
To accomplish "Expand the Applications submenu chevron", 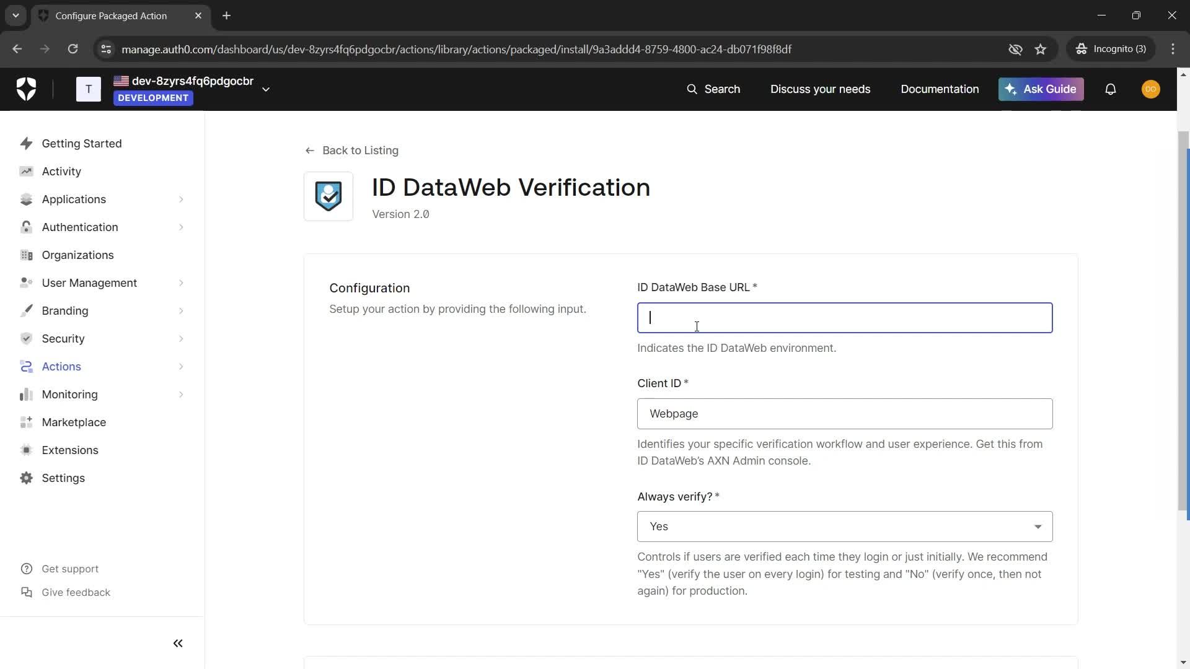I will pyautogui.click(x=181, y=199).
